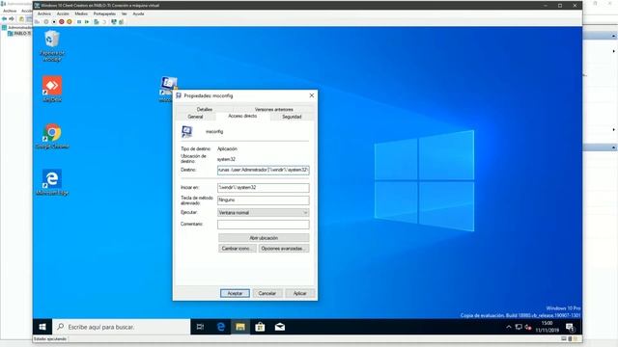This screenshot has height=347, width=618.
Task: Shut down the VM with red icon
Action: point(62,22)
